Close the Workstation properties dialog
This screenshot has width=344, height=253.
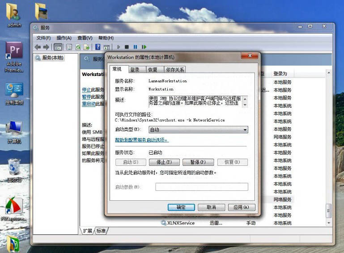pyautogui.click(x=250, y=56)
